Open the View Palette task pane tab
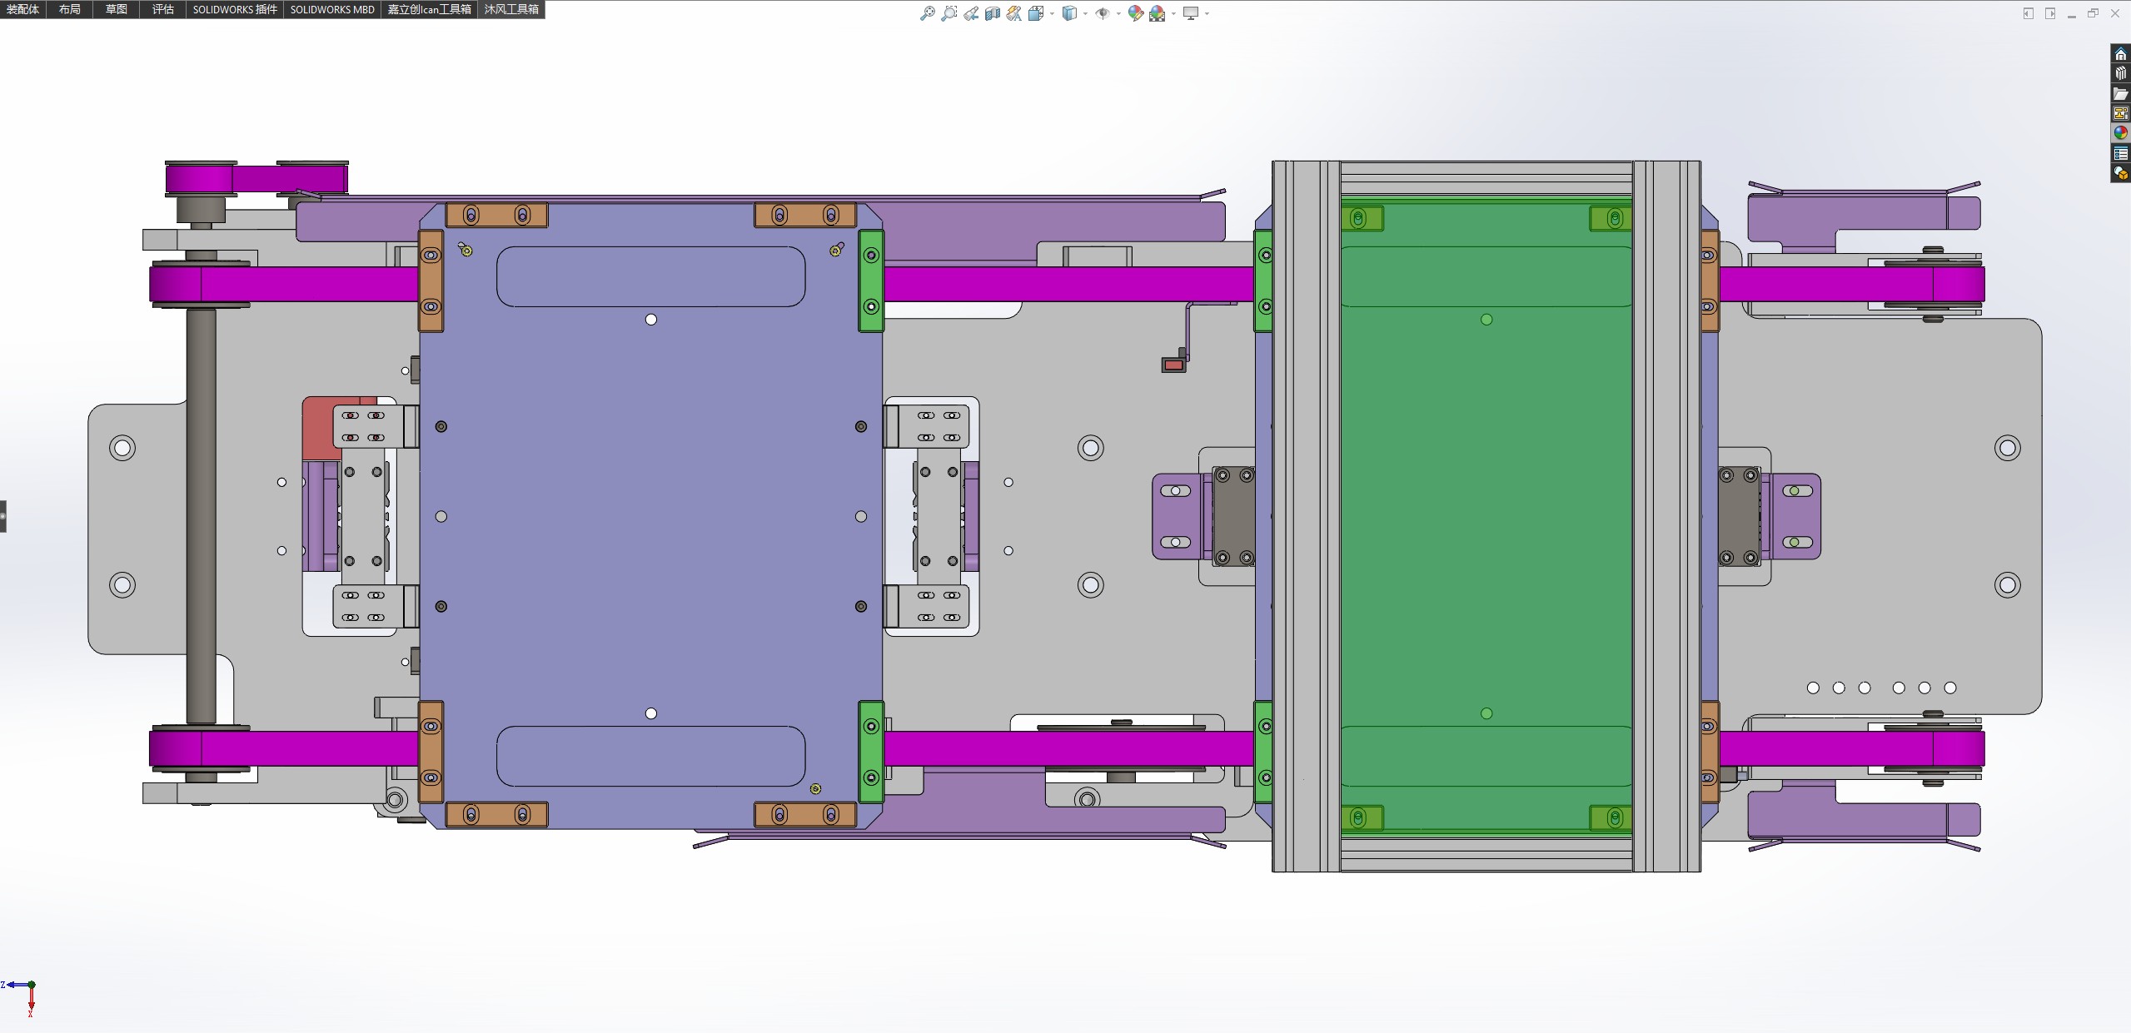The height and width of the screenshot is (1033, 2131). point(2120,113)
